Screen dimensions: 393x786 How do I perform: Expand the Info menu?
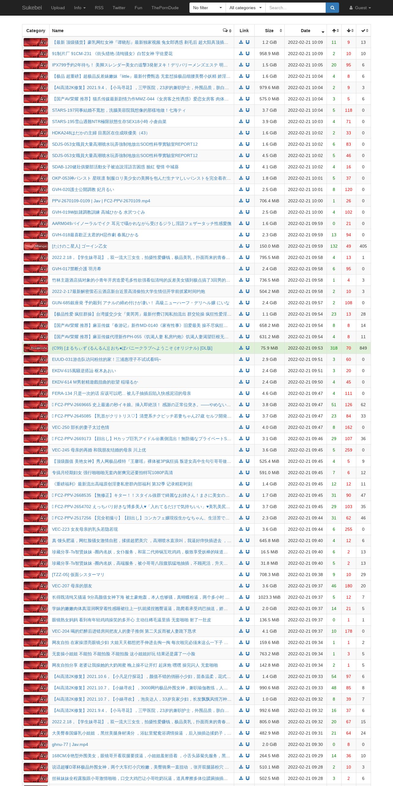tap(80, 8)
